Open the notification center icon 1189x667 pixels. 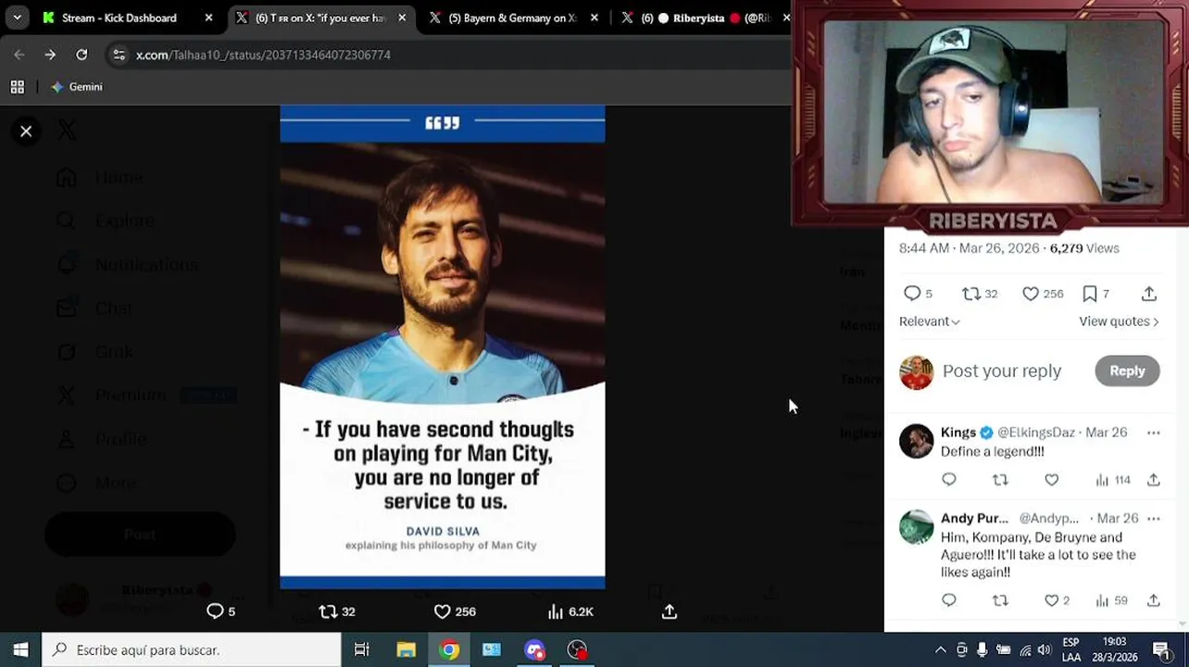coord(1162,649)
